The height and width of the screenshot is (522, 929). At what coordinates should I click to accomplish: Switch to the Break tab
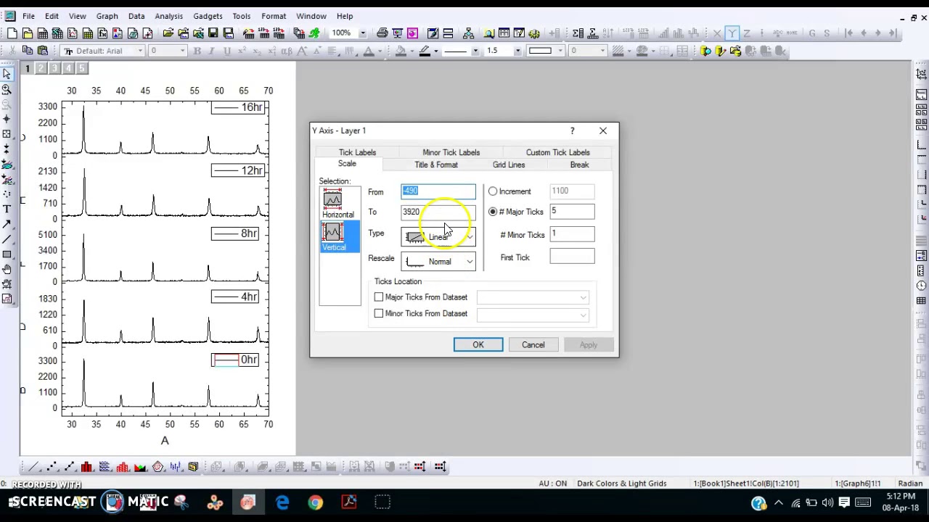(579, 165)
